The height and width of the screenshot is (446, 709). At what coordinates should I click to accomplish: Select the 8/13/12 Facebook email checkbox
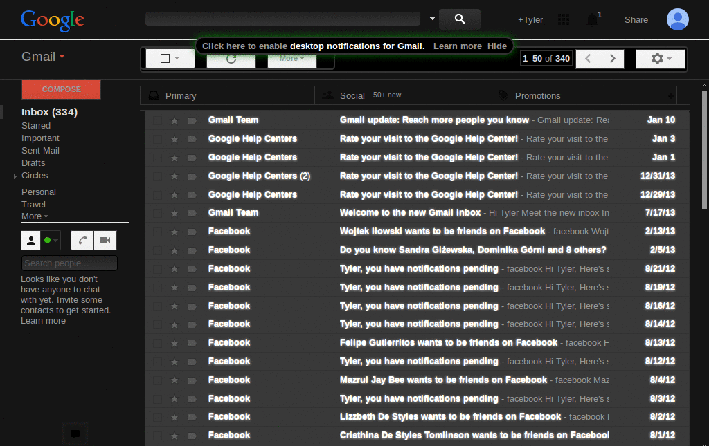(157, 343)
